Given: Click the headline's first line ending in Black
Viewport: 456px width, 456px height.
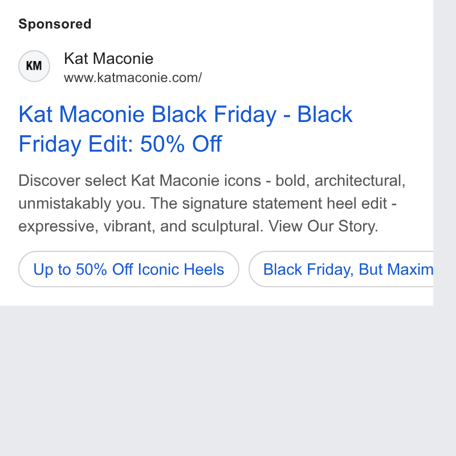Looking at the screenshot, I should coord(186,115).
